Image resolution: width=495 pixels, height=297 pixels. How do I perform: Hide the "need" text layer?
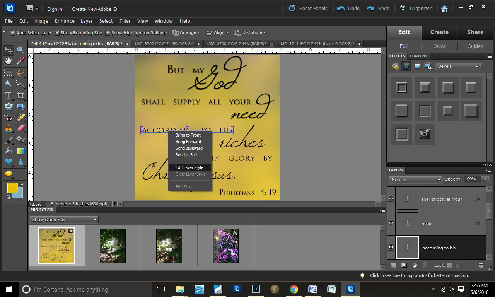tap(391, 223)
